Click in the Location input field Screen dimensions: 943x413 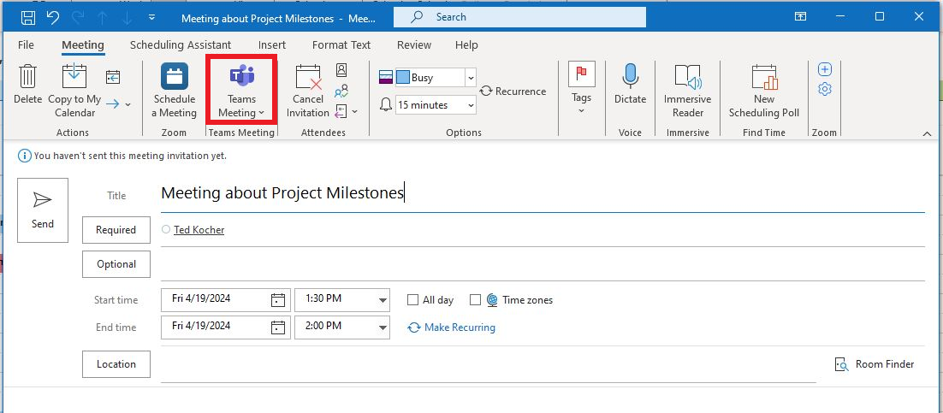(x=488, y=365)
